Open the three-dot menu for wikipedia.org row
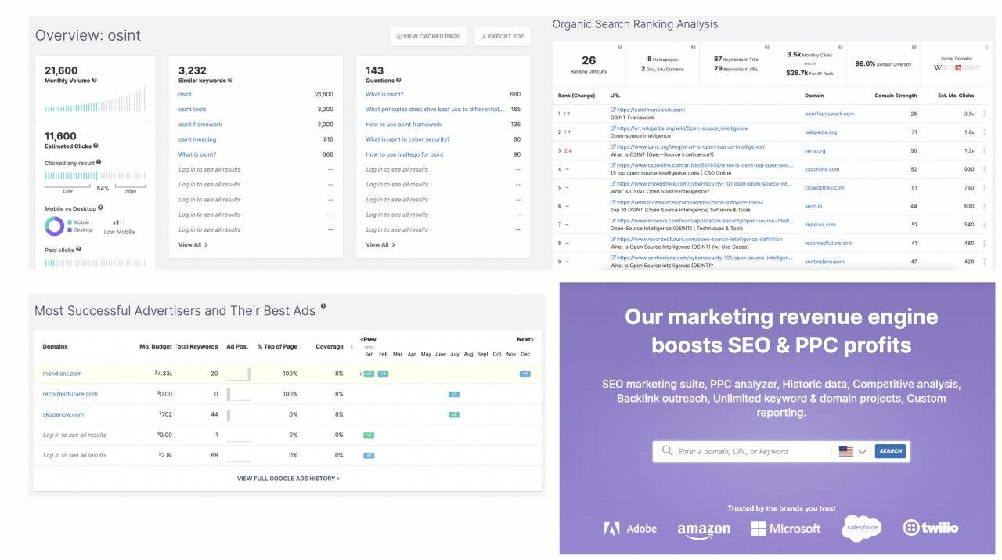 984,132
